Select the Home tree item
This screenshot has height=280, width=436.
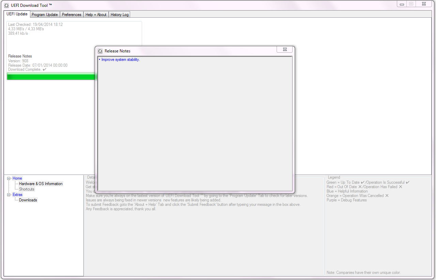click(x=17, y=178)
